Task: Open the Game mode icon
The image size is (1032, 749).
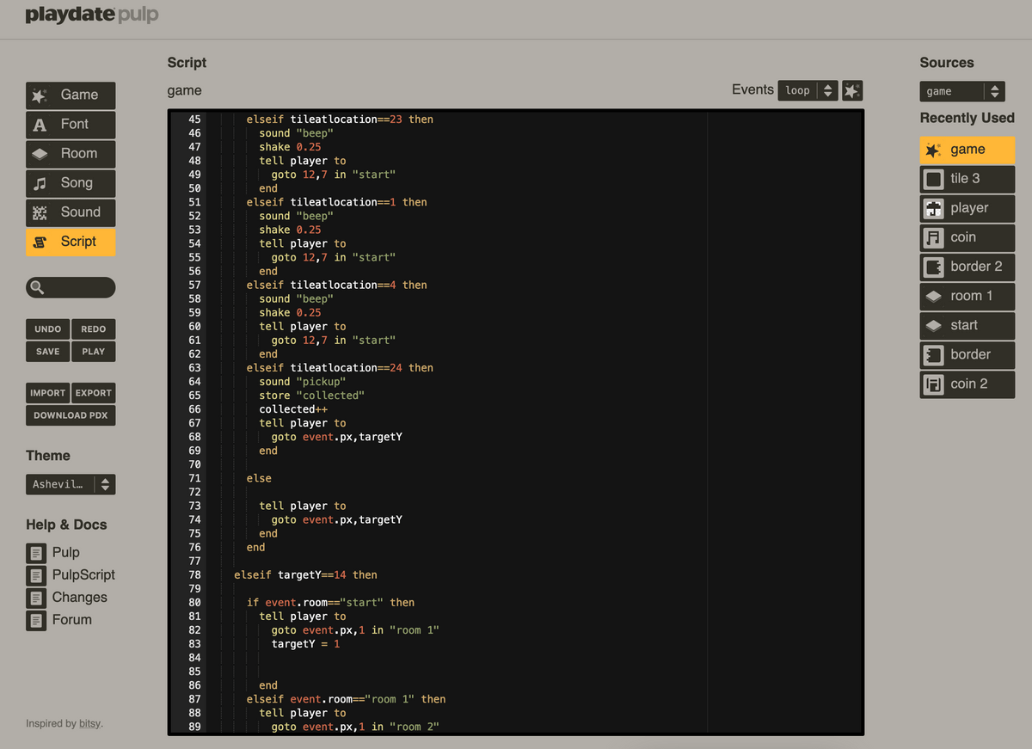Action: point(40,95)
